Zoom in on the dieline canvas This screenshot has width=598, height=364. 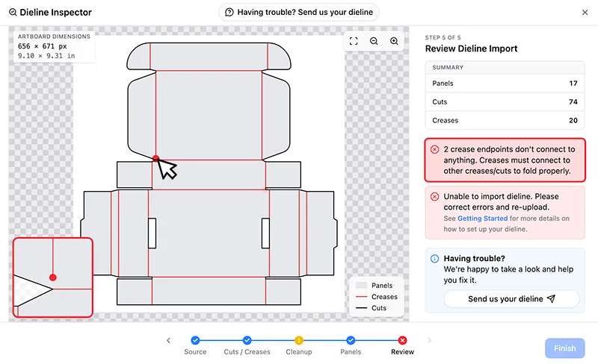coord(394,41)
